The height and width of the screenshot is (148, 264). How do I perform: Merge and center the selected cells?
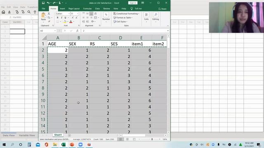click(x=95, y=18)
